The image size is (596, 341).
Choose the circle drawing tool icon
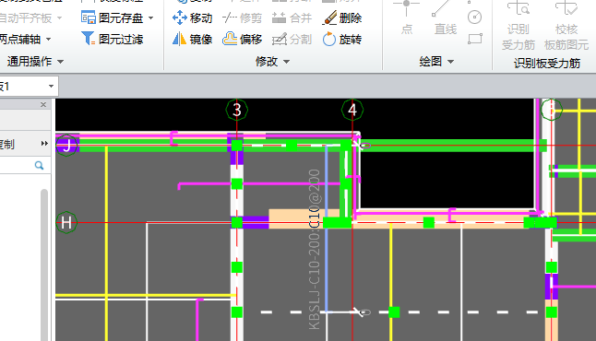point(475,18)
